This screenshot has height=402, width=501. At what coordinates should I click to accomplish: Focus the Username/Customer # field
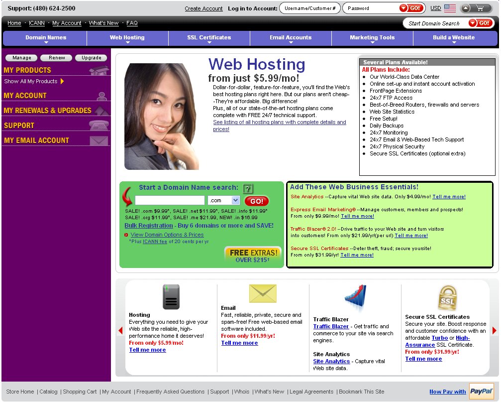pyautogui.click(x=309, y=8)
